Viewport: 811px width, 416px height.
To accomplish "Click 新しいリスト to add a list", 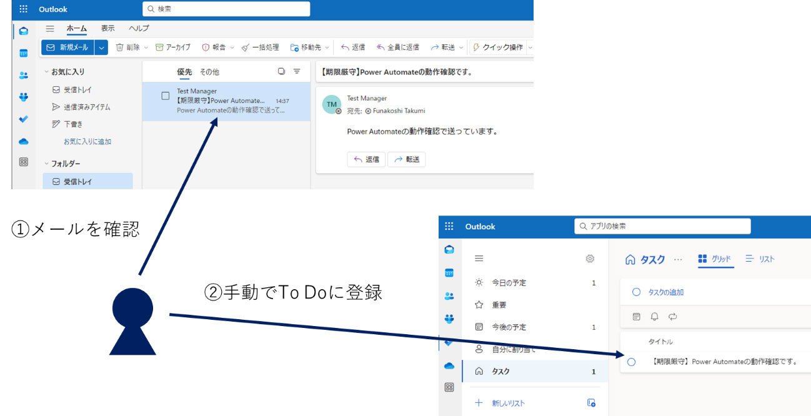I will (x=508, y=403).
